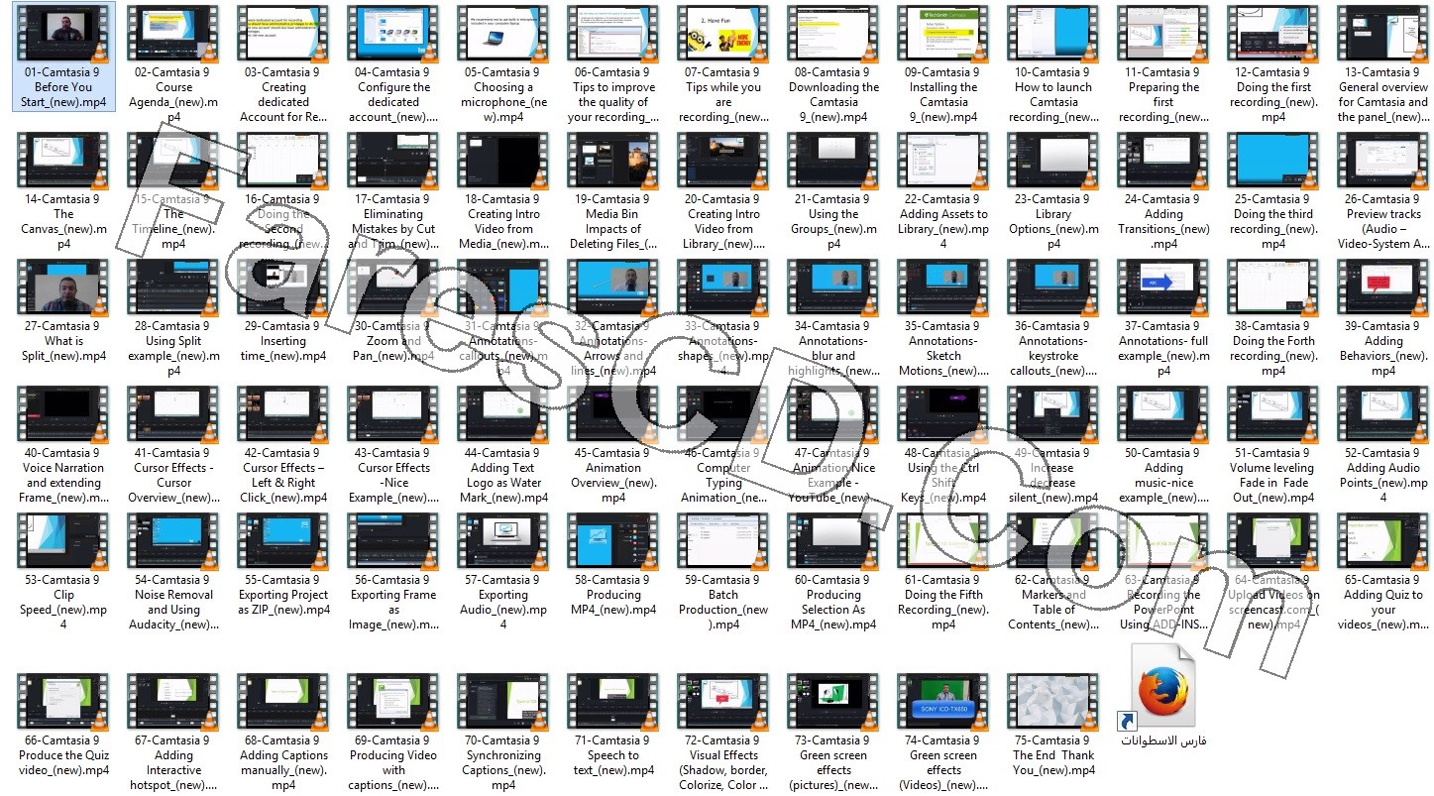This screenshot has width=1434, height=796.
Task: Select 54-Camtasia 9 Noise Removal and Using Audacity
Action: (173, 571)
